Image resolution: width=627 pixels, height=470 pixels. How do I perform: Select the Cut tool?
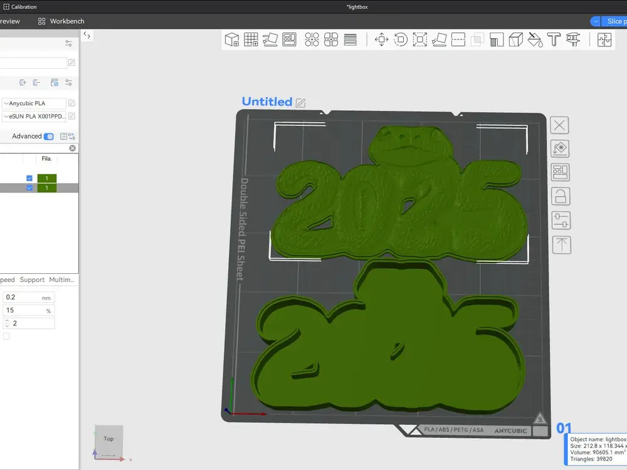pos(458,39)
